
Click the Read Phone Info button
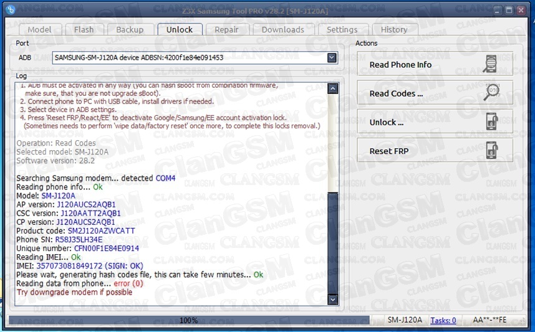pos(435,64)
